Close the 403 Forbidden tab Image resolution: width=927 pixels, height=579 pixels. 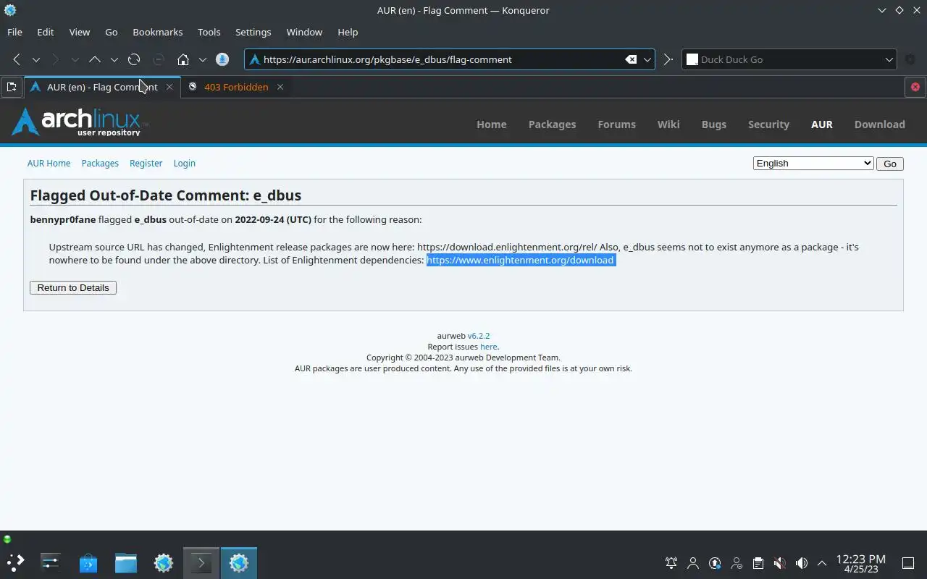click(280, 87)
